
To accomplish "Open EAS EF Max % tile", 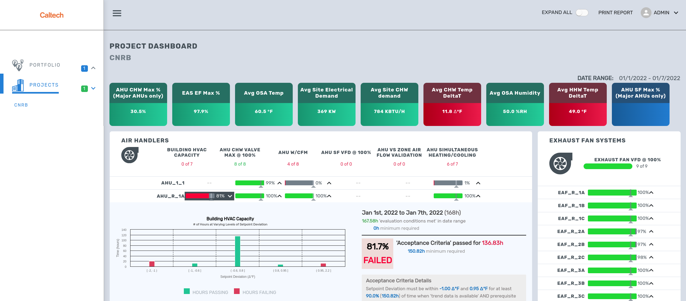I will click(x=201, y=104).
